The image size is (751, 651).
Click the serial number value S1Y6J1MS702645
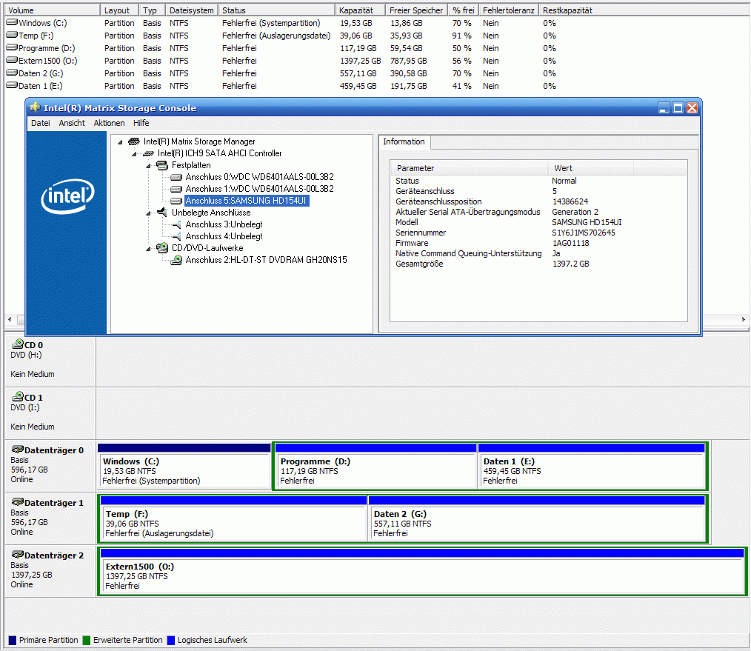click(584, 233)
